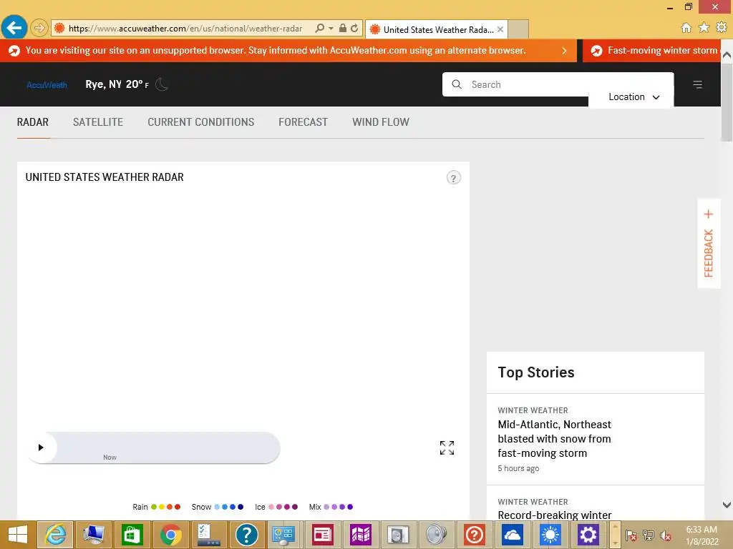Viewport: 733px width, 549px height.
Task: Open the Windows Start button
Action: [18, 535]
